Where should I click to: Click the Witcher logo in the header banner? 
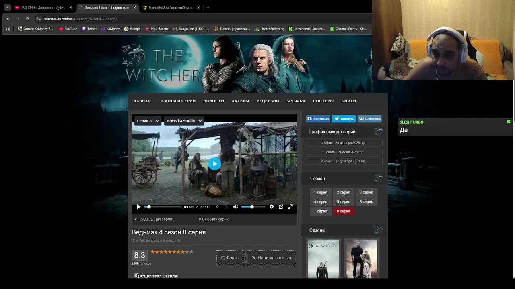161,63
